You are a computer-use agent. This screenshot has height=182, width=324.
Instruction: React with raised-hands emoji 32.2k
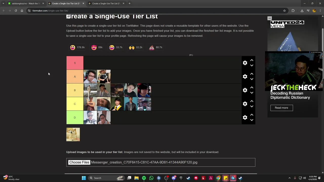tap(135, 48)
